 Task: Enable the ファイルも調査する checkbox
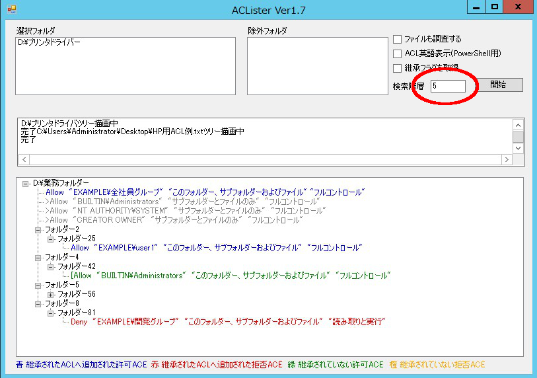tap(397, 39)
